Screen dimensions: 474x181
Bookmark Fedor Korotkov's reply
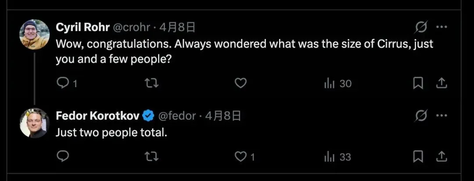(418, 156)
